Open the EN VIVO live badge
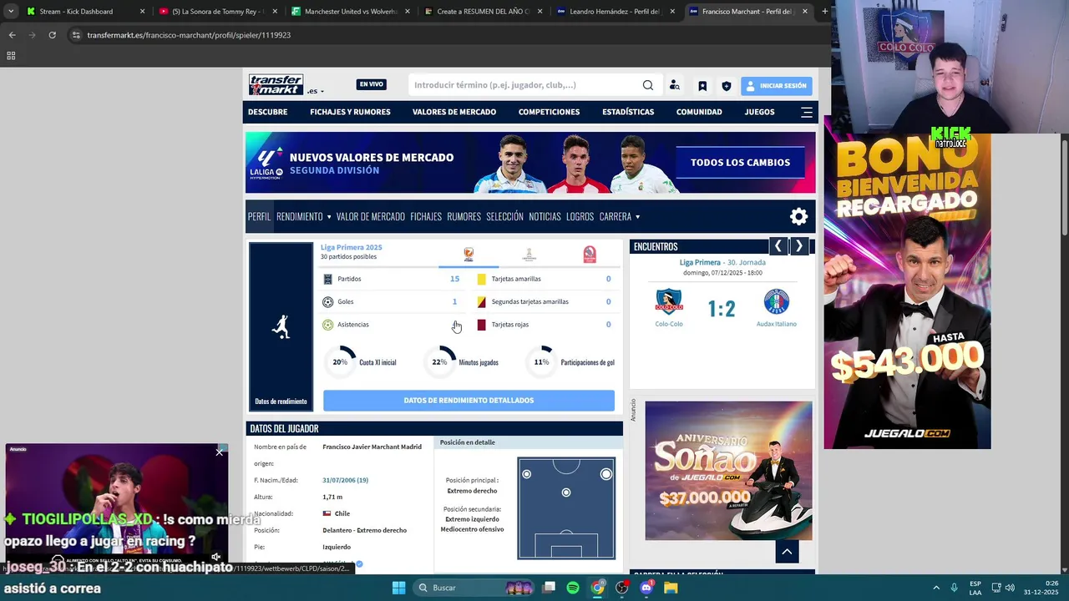This screenshot has height=601, width=1069. [x=371, y=84]
